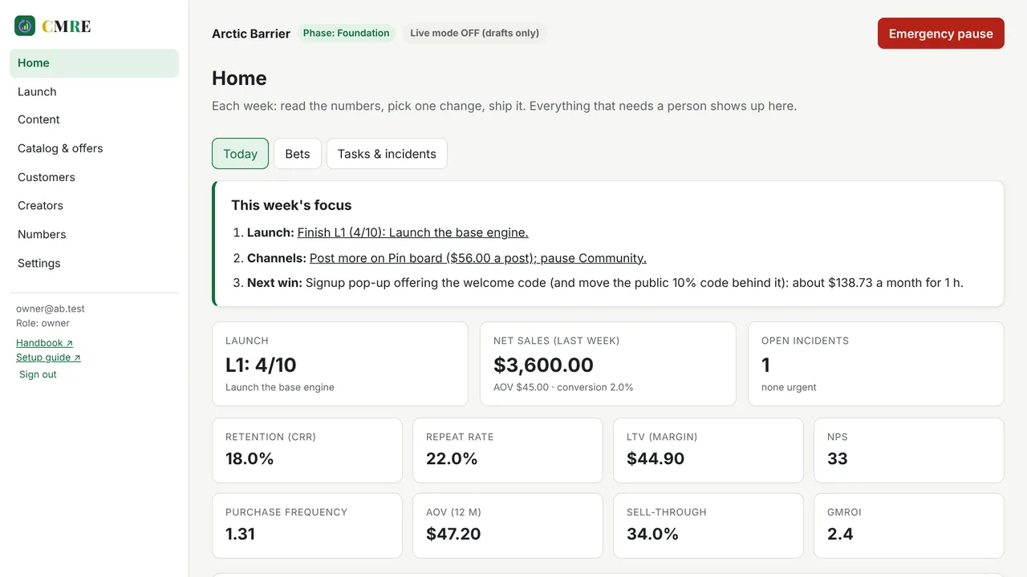Select the Purchase Frequency 1.31 card
Viewport: 1027px width, 577px height.
click(x=307, y=526)
